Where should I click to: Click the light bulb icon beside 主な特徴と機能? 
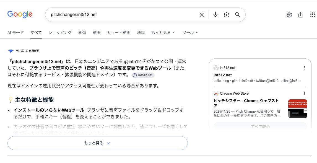click(x=10, y=100)
